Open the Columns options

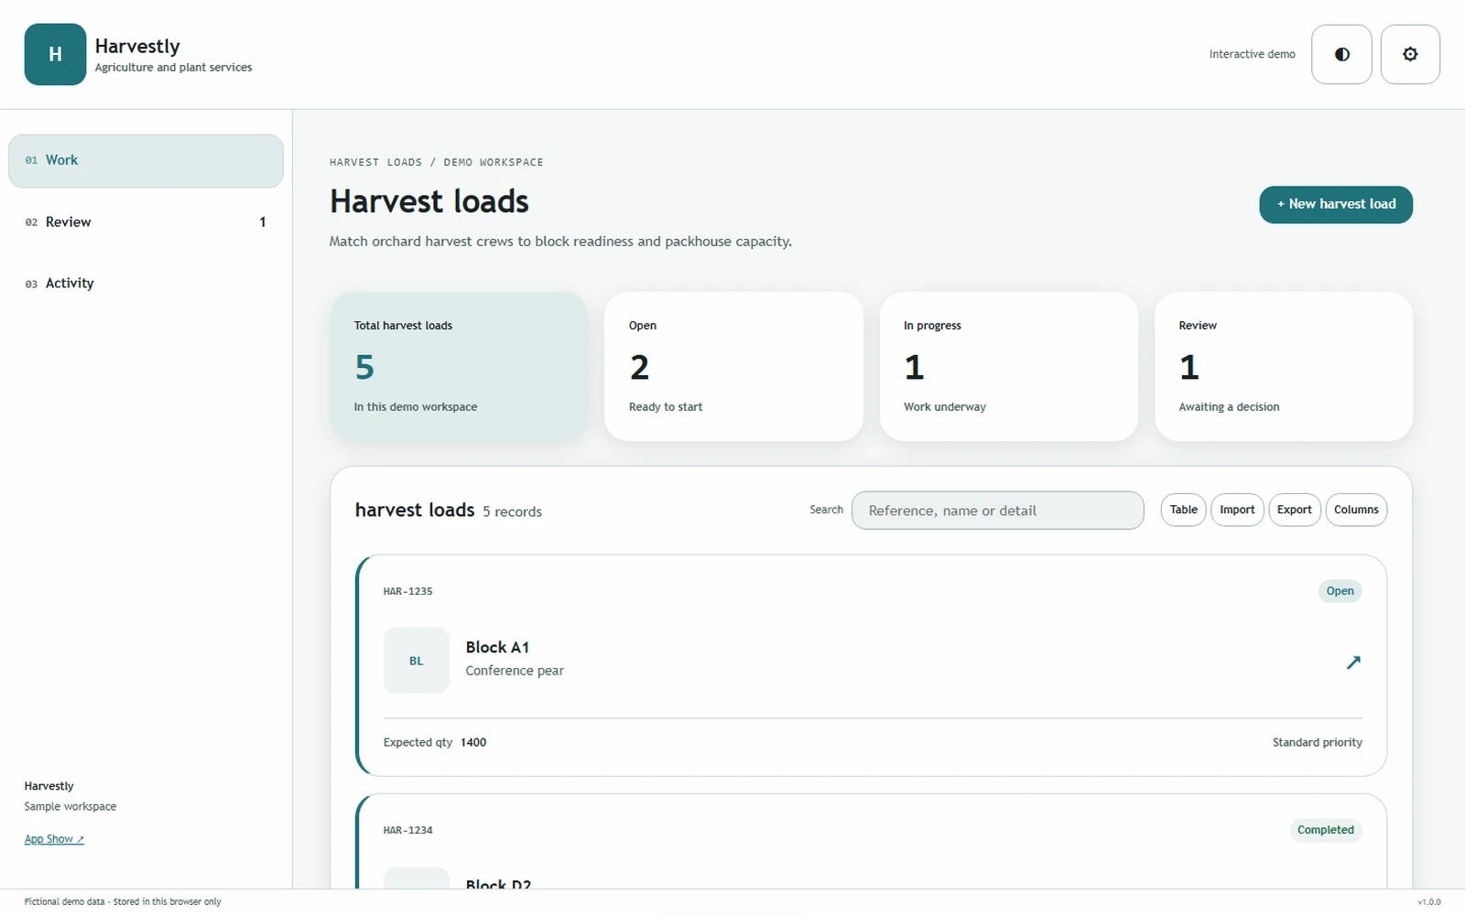click(1356, 510)
